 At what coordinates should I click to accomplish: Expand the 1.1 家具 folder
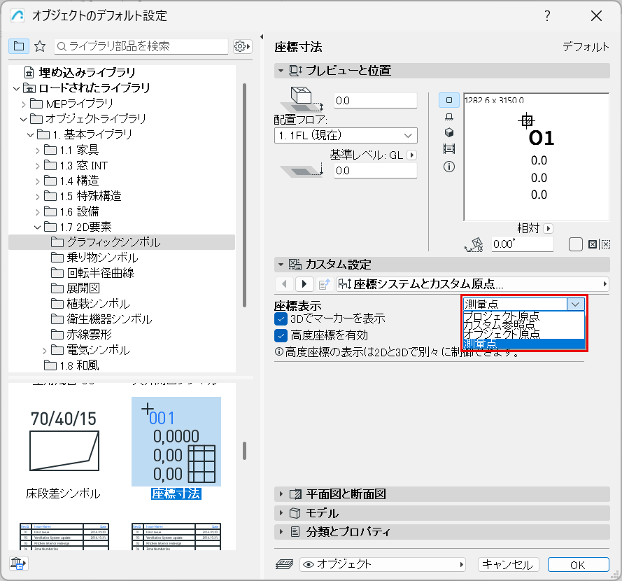(x=37, y=150)
